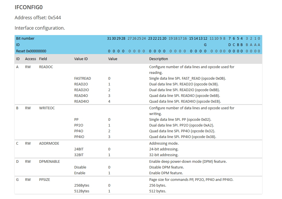Click 'Enable deep power-down mode (DPM) feature.' text
This screenshot has width=282, height=199.
pyautogui.click(x=188, y=162)
